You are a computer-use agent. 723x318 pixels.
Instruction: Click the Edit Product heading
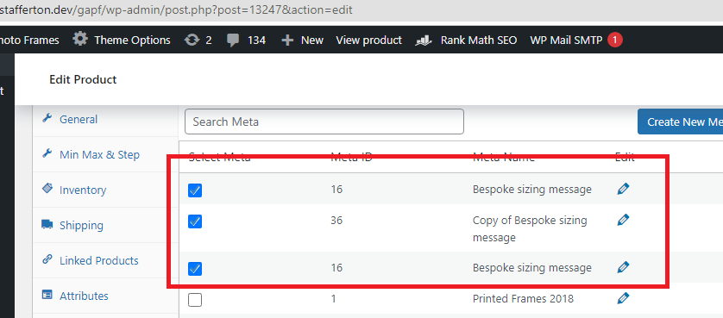83,79
